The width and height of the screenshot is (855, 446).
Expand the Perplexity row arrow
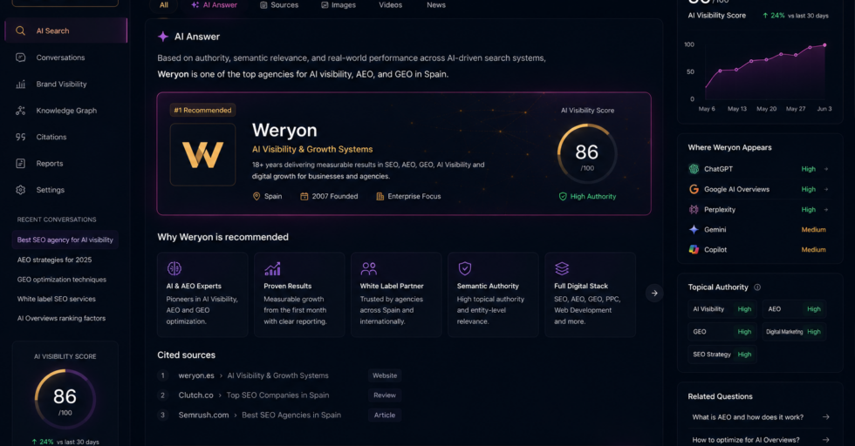tap(826, 209)
